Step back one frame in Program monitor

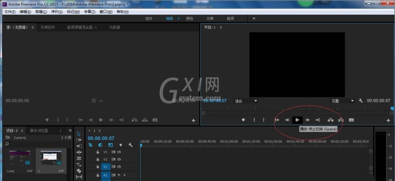[x=287, y=120]
